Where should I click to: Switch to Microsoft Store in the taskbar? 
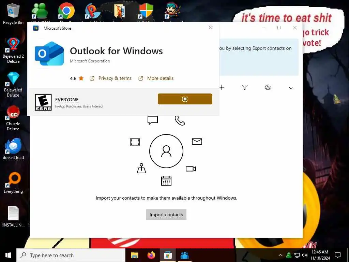168,255
